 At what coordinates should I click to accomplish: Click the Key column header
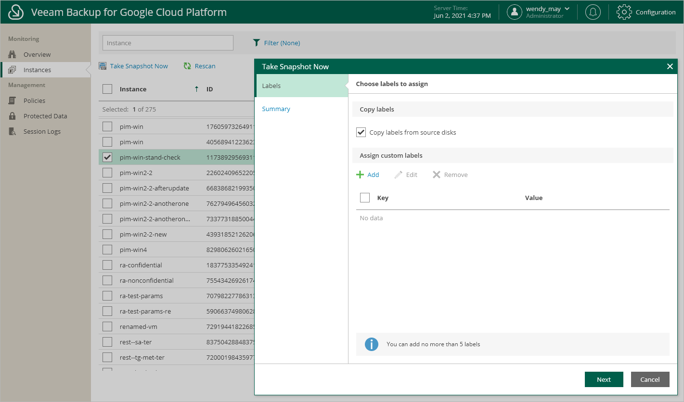[383, 198]
